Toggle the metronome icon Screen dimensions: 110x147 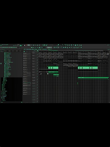[32, 45]
